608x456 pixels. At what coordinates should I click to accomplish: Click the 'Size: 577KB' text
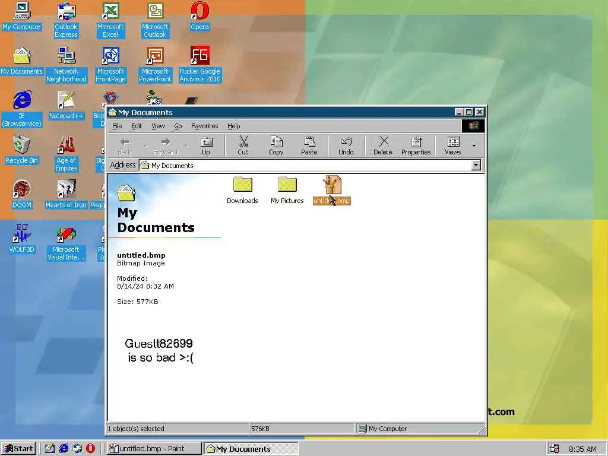click(138, 302)
